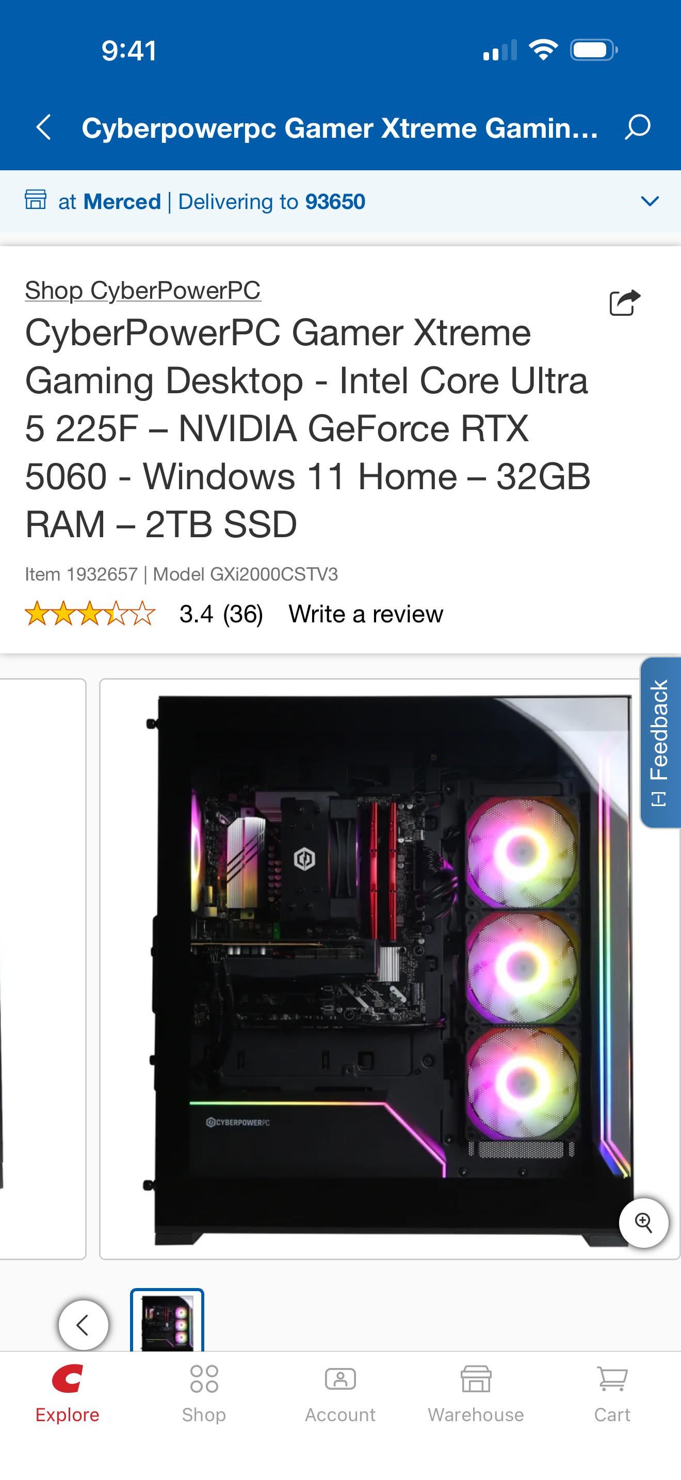Open the Feedback side tab
Image resolution: width=681 pixels, height=1480 pixels.
click(x=660, y=742)
